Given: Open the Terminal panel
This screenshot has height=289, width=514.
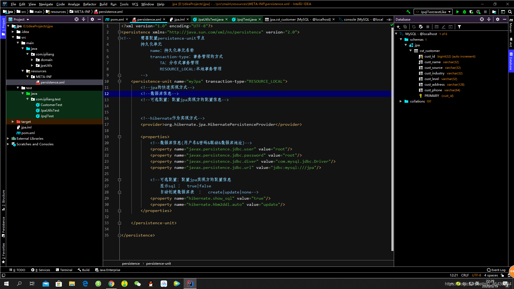Looking at the screenshot, I should pos(66,270).
